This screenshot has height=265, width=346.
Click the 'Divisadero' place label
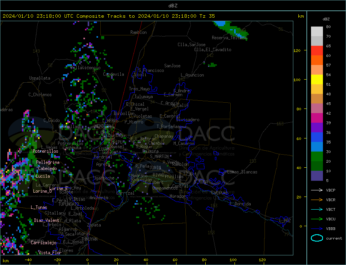coord(188,120)
